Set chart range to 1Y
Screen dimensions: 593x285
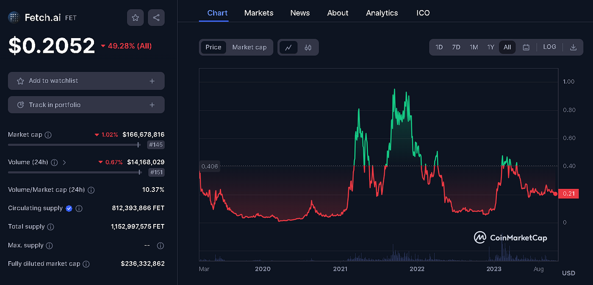[x=490, y=47]
